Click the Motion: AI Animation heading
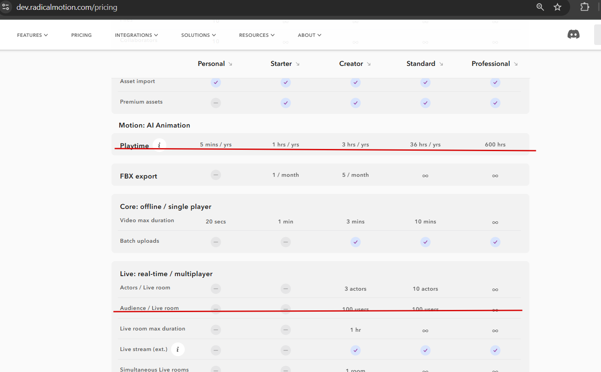 pyautogui.click(x=154, y=125)
